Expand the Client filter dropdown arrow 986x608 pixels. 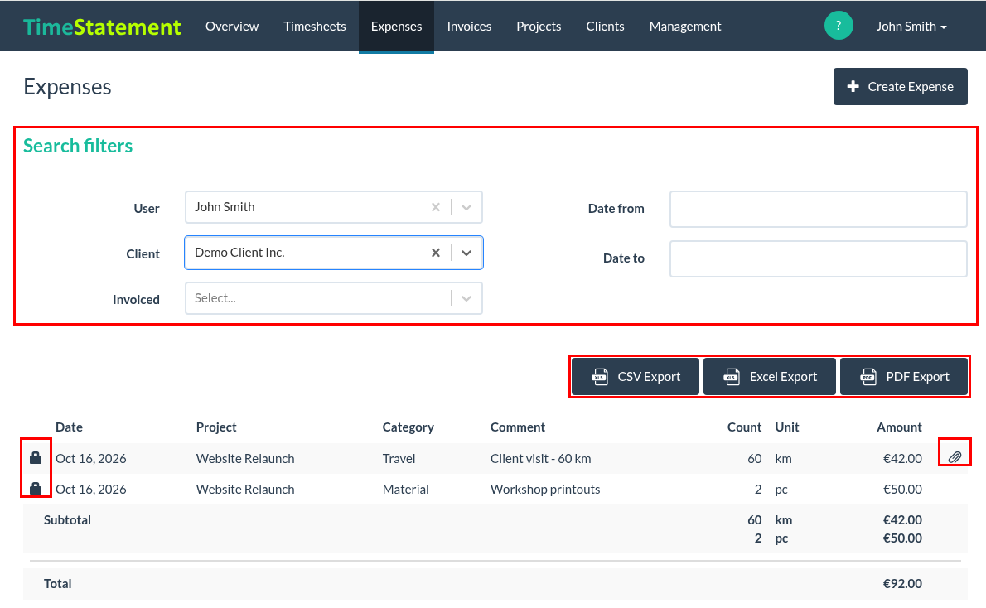coord(466,253)
